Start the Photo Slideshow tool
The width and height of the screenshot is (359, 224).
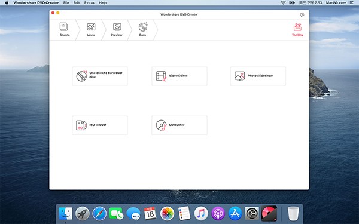258,76
